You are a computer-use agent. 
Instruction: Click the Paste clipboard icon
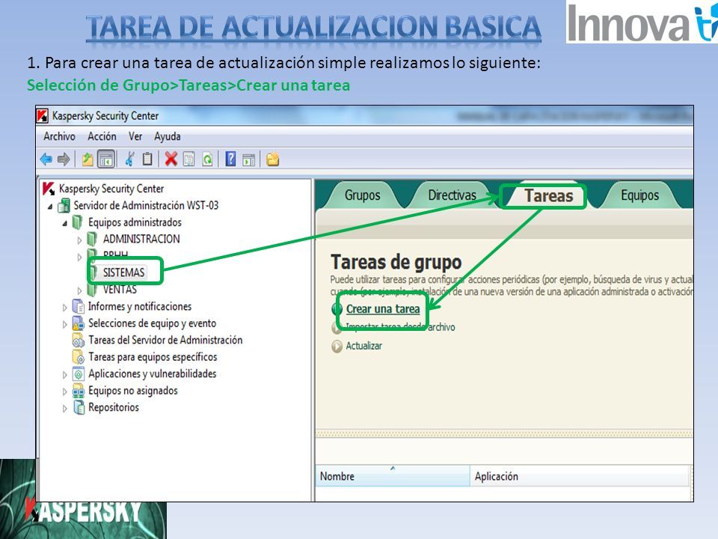point(147,159)
